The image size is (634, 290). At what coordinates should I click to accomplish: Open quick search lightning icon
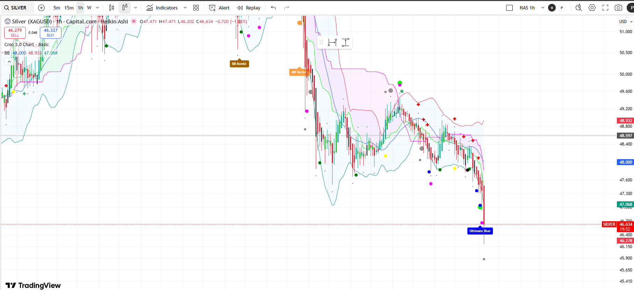578,8
